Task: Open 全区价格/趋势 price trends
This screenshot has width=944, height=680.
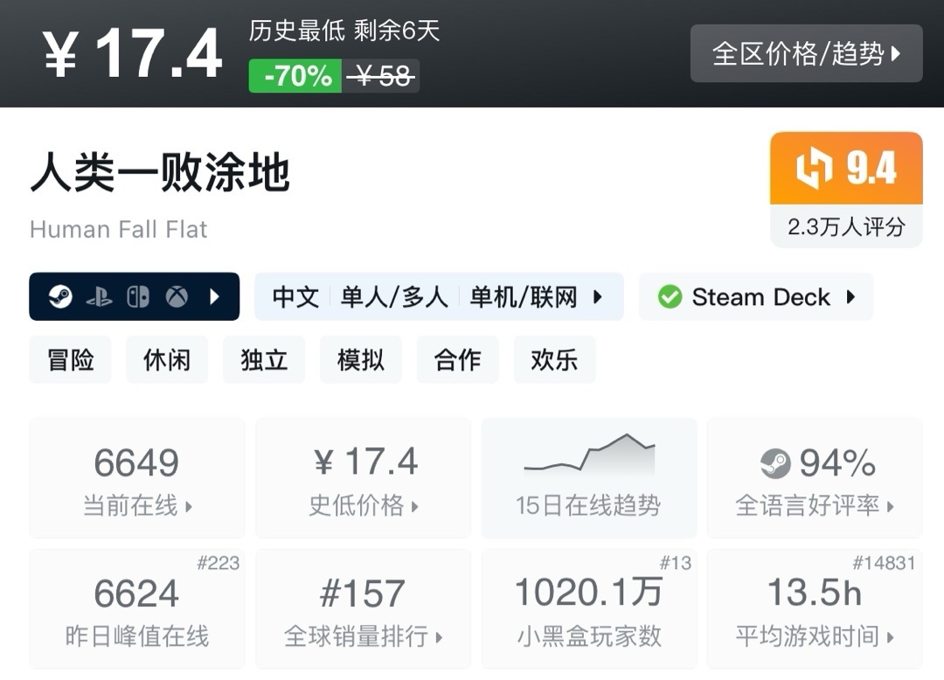Action: pos(806,54)
